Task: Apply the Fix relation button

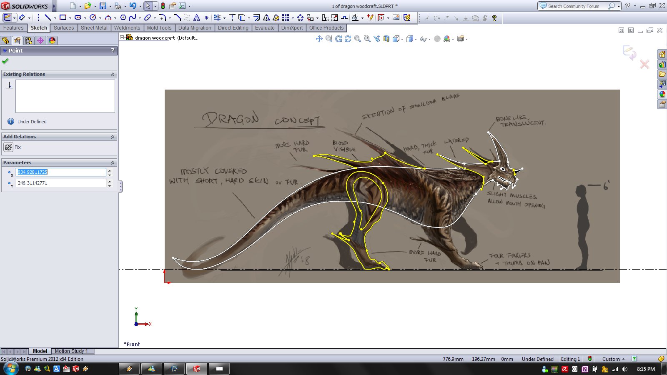Action: (8, 147)
